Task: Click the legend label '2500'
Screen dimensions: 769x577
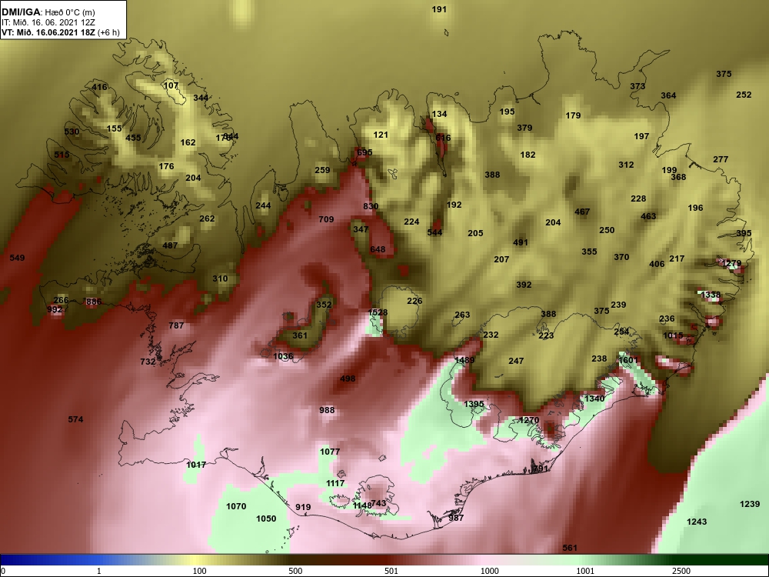Action: 681,571
